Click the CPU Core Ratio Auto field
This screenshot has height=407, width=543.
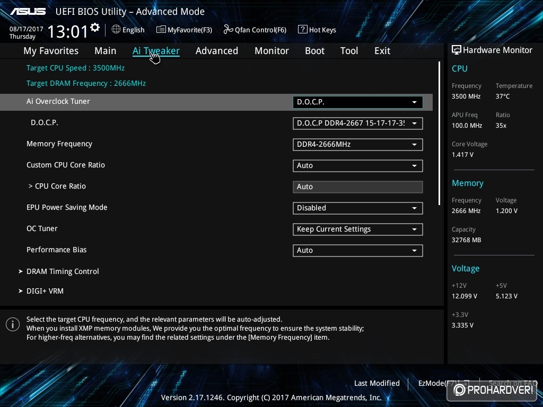[x=358, y=187]
